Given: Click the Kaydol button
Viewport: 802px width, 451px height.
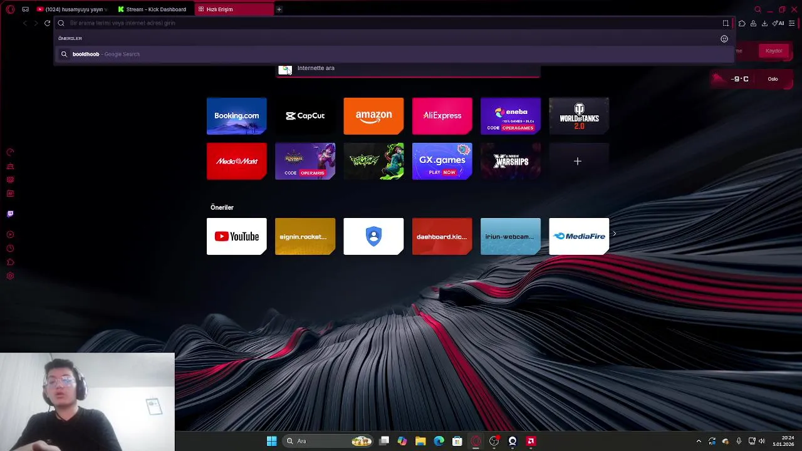Looking at the screenshot, I should (773, 51).
